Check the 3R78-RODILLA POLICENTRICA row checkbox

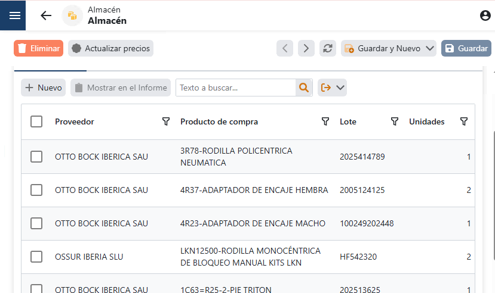(x=36, y=157)
